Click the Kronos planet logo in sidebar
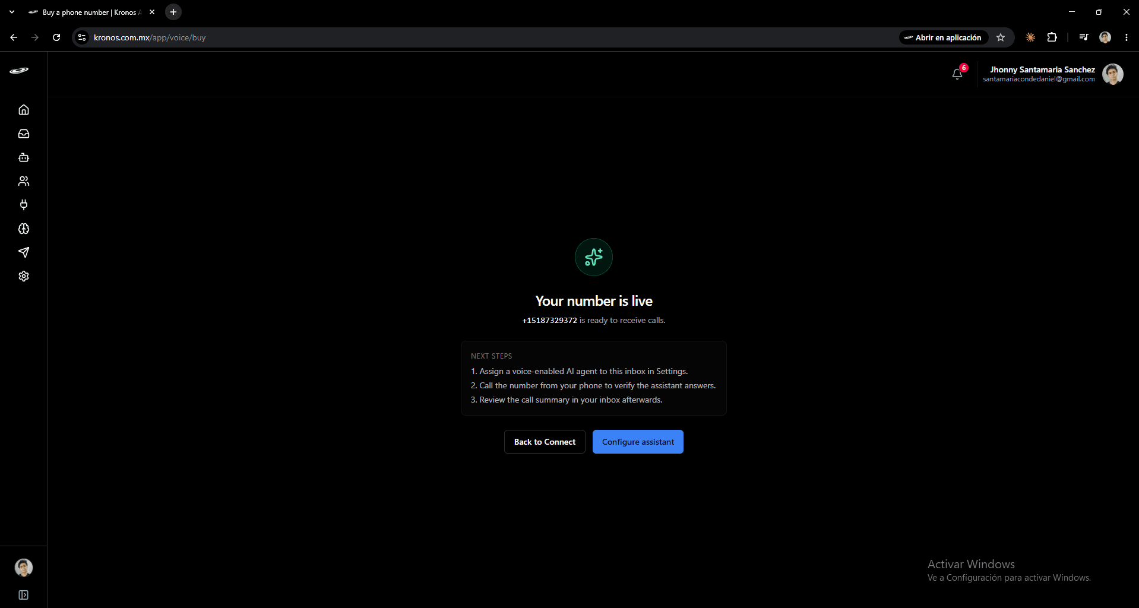Viewport: 1139px width, 608px height. [19, 71]
